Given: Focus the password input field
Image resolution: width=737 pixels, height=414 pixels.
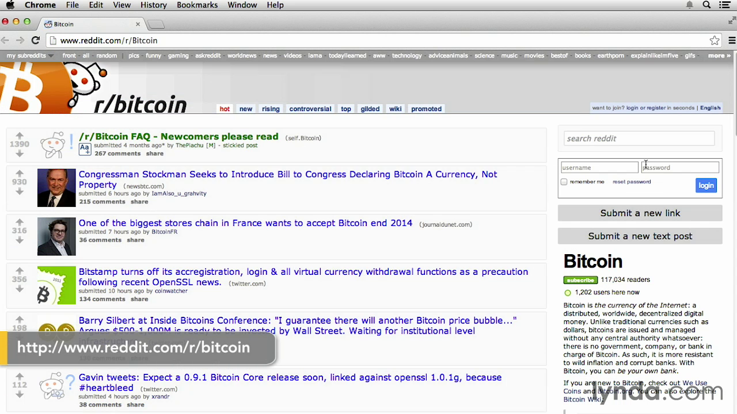Looking at the screenshot, I should click(681, 167).
